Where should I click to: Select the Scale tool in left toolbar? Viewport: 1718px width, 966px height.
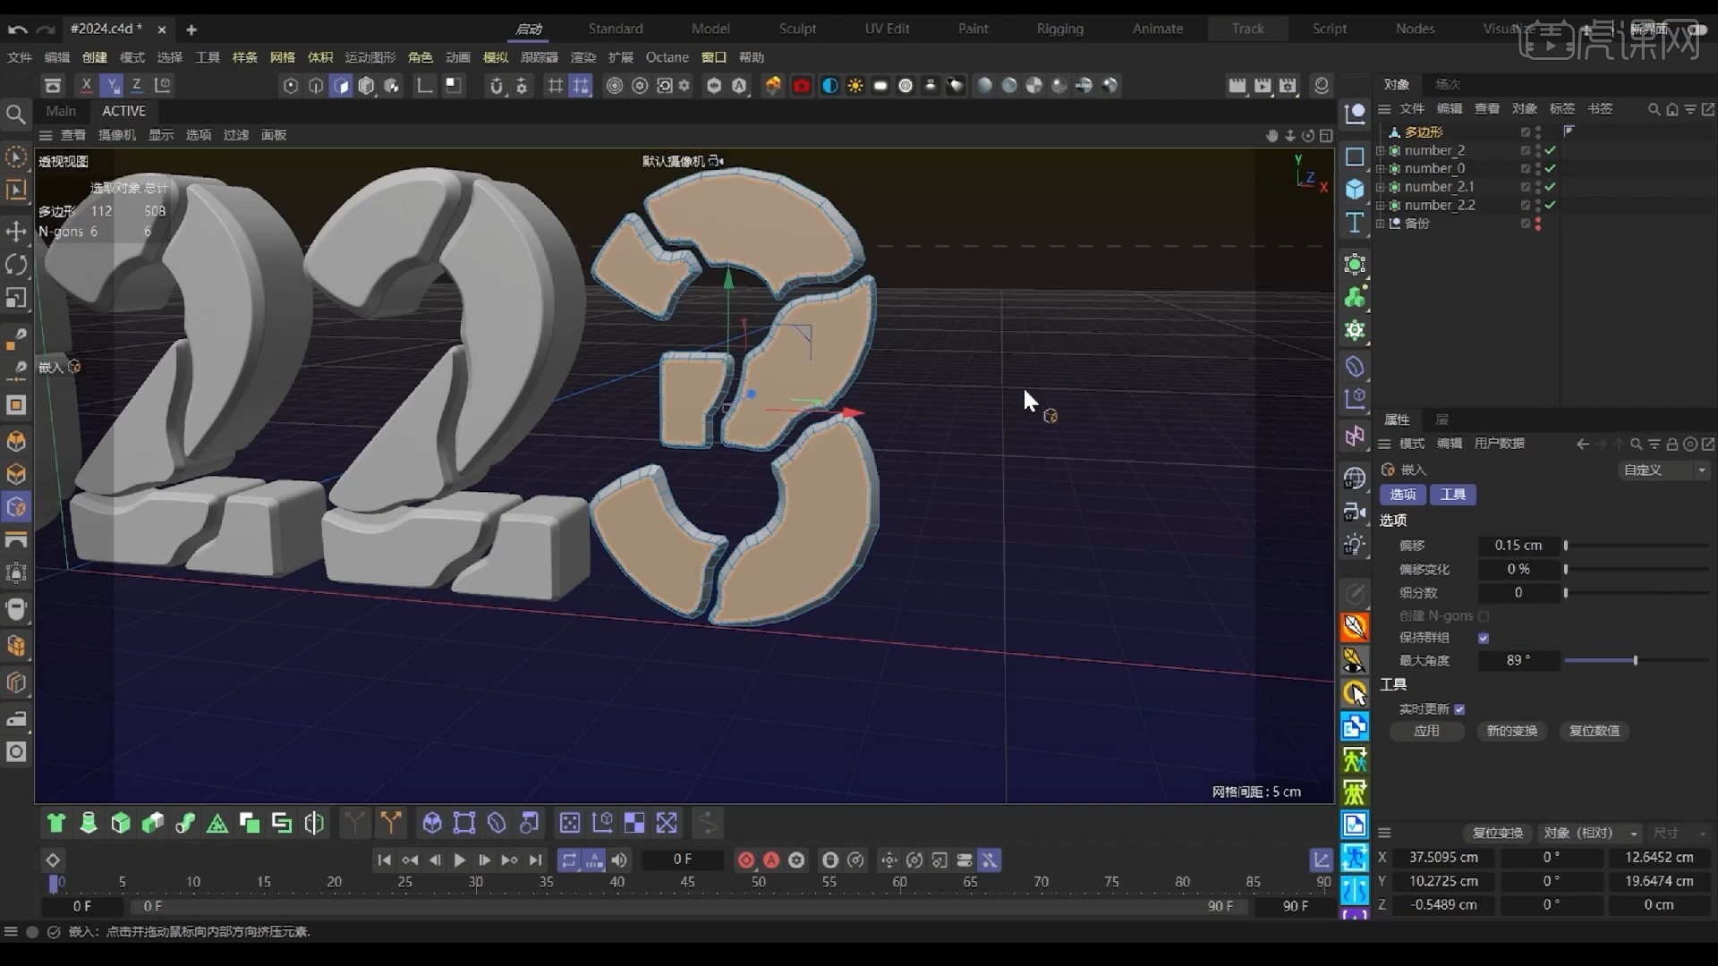pyautogui.click(x=16, y=297)
